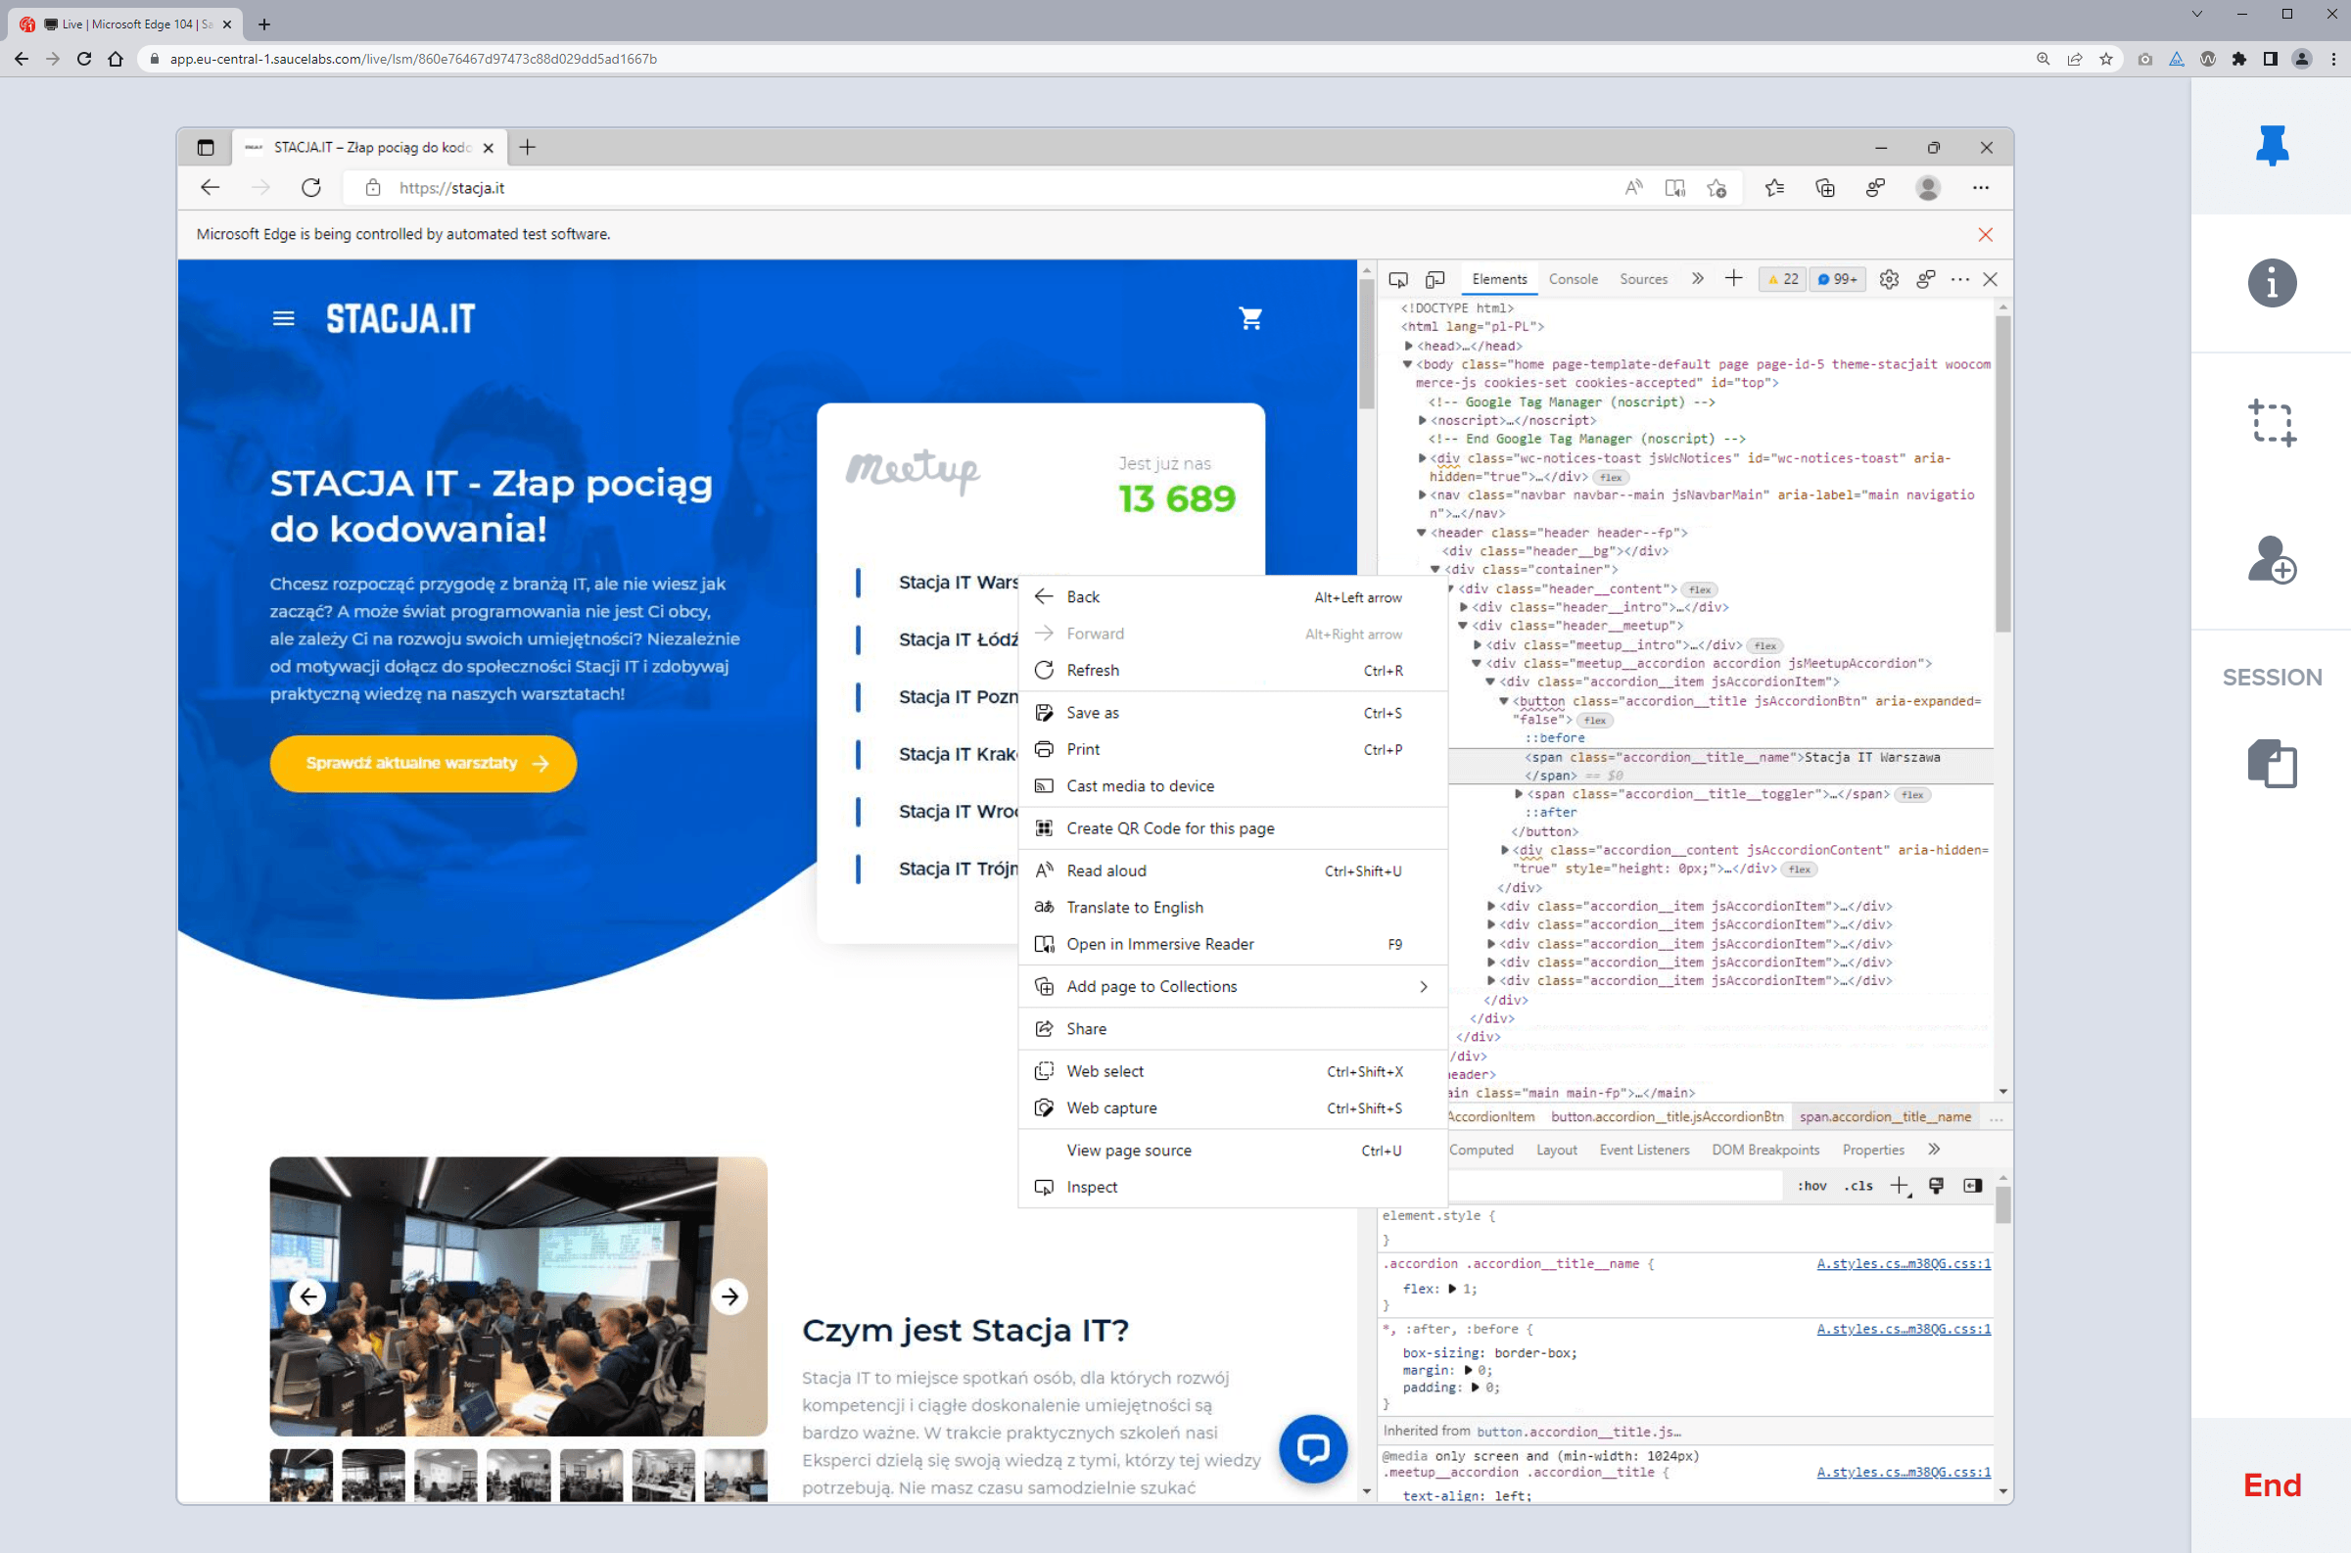2351x1553 pixels.
Task: Open the hamburger menu on STACJA.IT
Action: (x=283, y=318)
